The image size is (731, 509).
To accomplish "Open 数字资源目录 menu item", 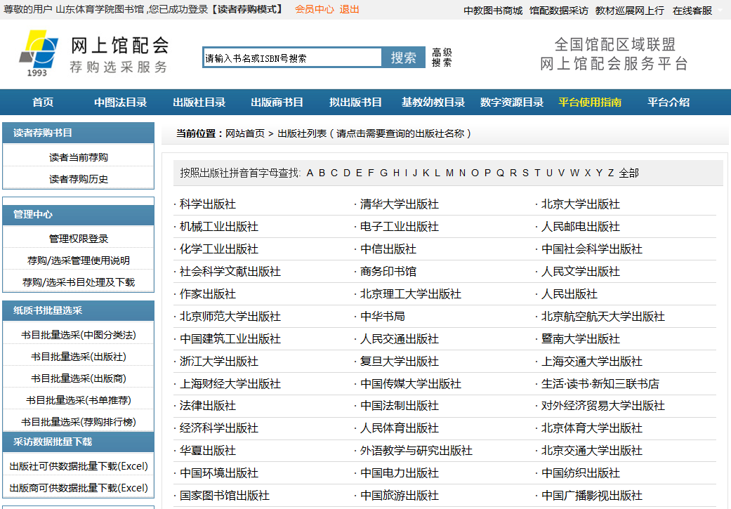I will click(x=512, y=103).
